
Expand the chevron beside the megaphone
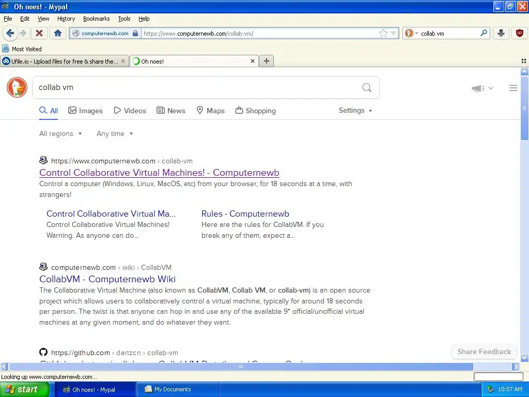491,88
